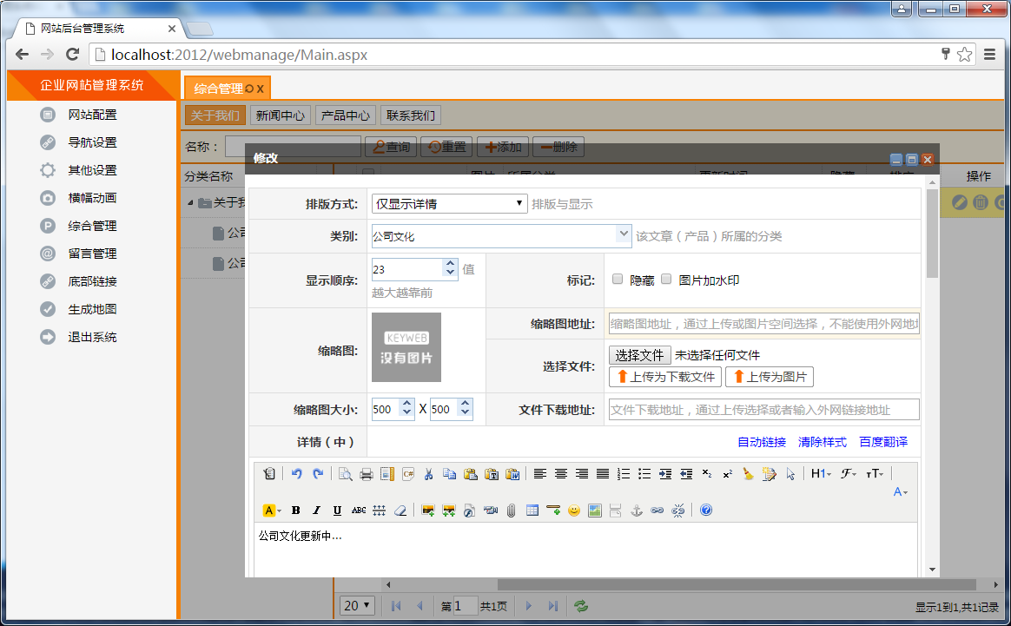
Task: Click the paste as plain text icon
Action: click(492, 474)
